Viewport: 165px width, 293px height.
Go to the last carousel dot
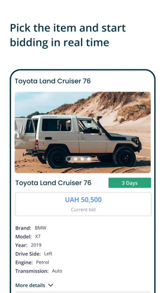(x=89, y=159)
